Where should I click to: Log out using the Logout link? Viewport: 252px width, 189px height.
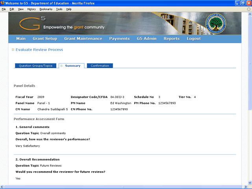pyautogui.click(x=194, y=39)
